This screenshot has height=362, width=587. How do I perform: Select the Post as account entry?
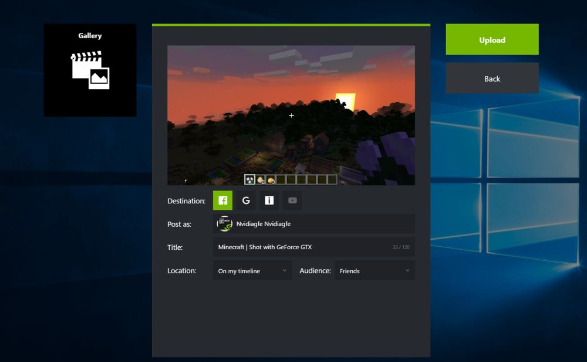point(314,223)
